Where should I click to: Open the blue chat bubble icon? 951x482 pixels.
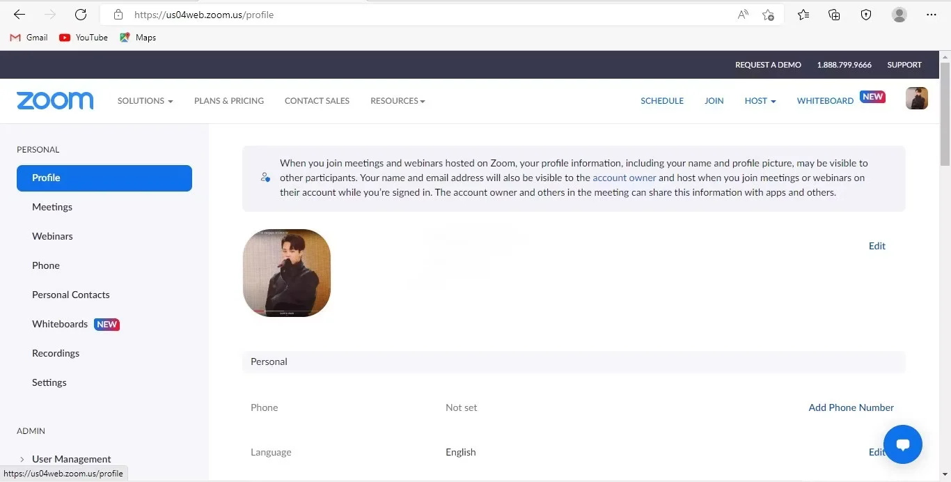coord(902,444)
